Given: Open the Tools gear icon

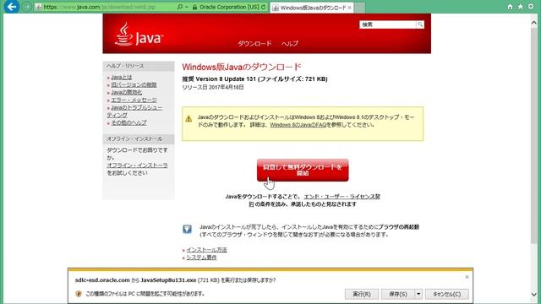Looking at the screenshot, I should [531, 7].
